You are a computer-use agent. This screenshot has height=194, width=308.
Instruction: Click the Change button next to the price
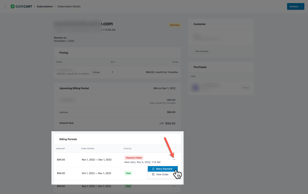[x=96, y=72]
